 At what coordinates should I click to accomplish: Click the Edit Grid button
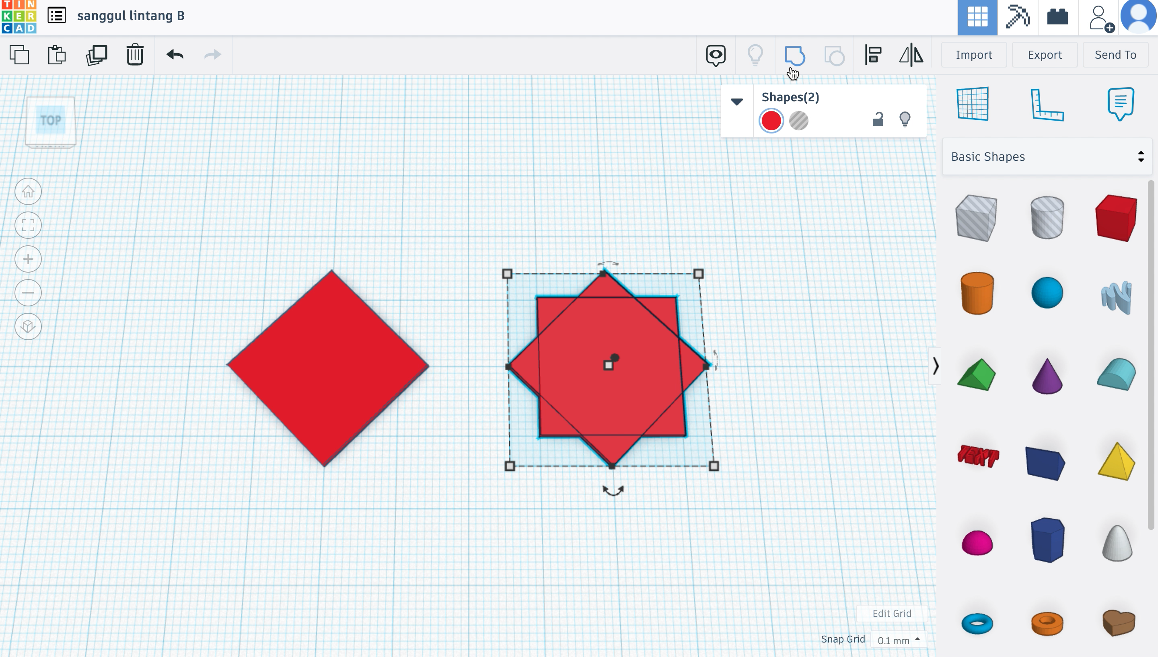point(892,613)
